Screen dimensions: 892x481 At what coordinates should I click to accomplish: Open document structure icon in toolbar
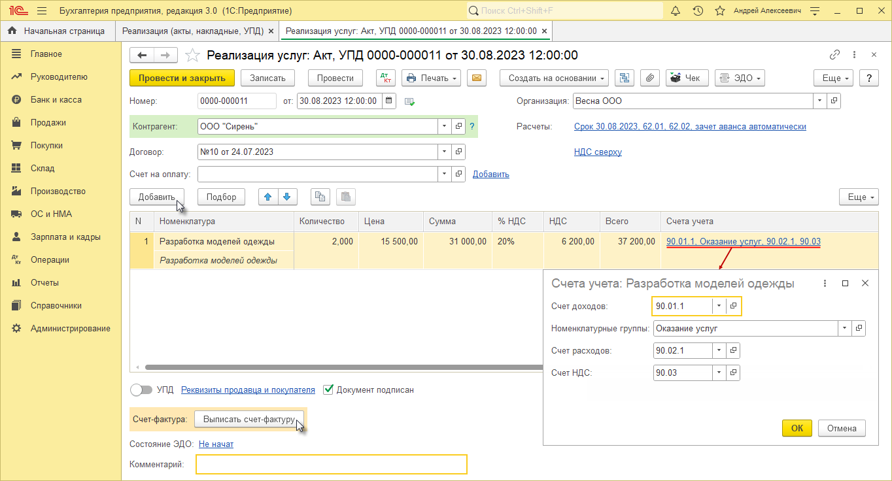625,78
